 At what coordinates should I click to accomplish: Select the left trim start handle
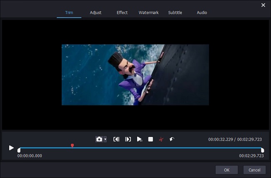[19, 150]
